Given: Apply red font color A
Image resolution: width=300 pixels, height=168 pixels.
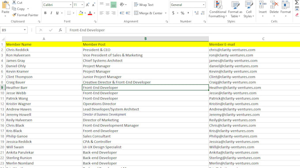Looking at the screenshot, I should tap(90, 13).
